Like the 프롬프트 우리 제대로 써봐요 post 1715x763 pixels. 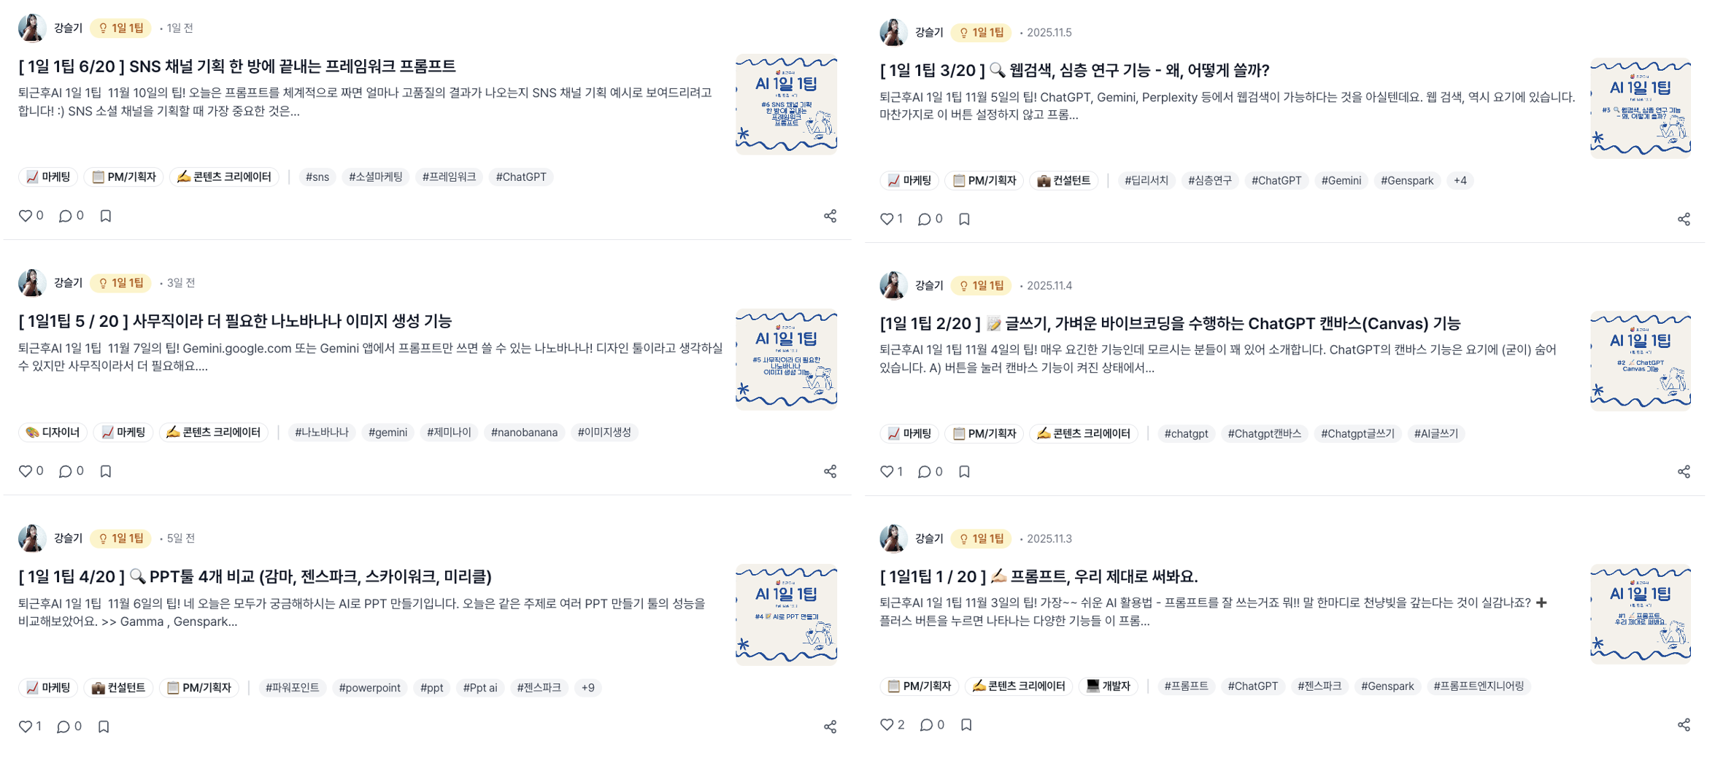click(887, 725)
